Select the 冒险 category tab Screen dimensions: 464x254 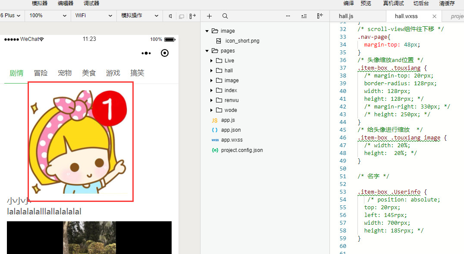[x=41, y=73]
